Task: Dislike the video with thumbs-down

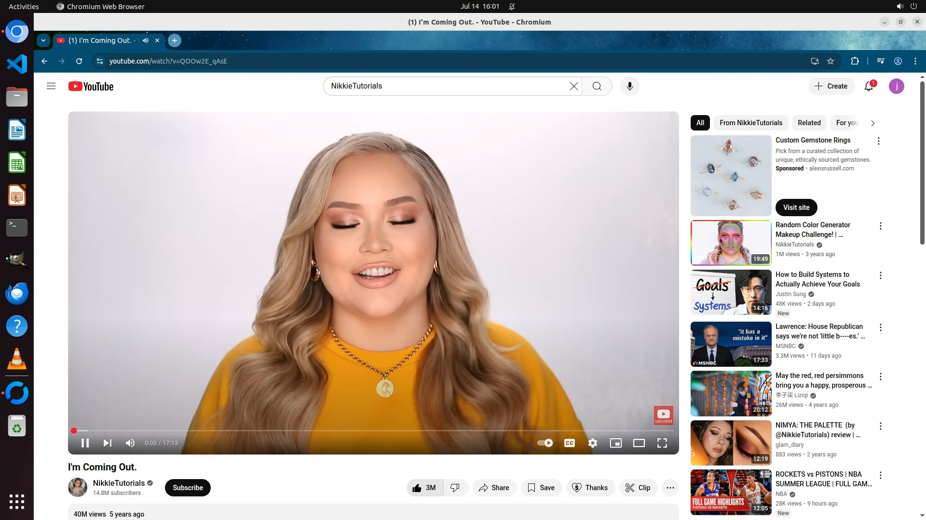Action: click(455, 488)
